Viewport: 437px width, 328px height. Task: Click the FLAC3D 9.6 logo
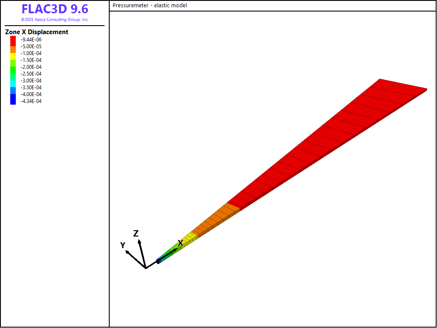(x=55, y=9)
